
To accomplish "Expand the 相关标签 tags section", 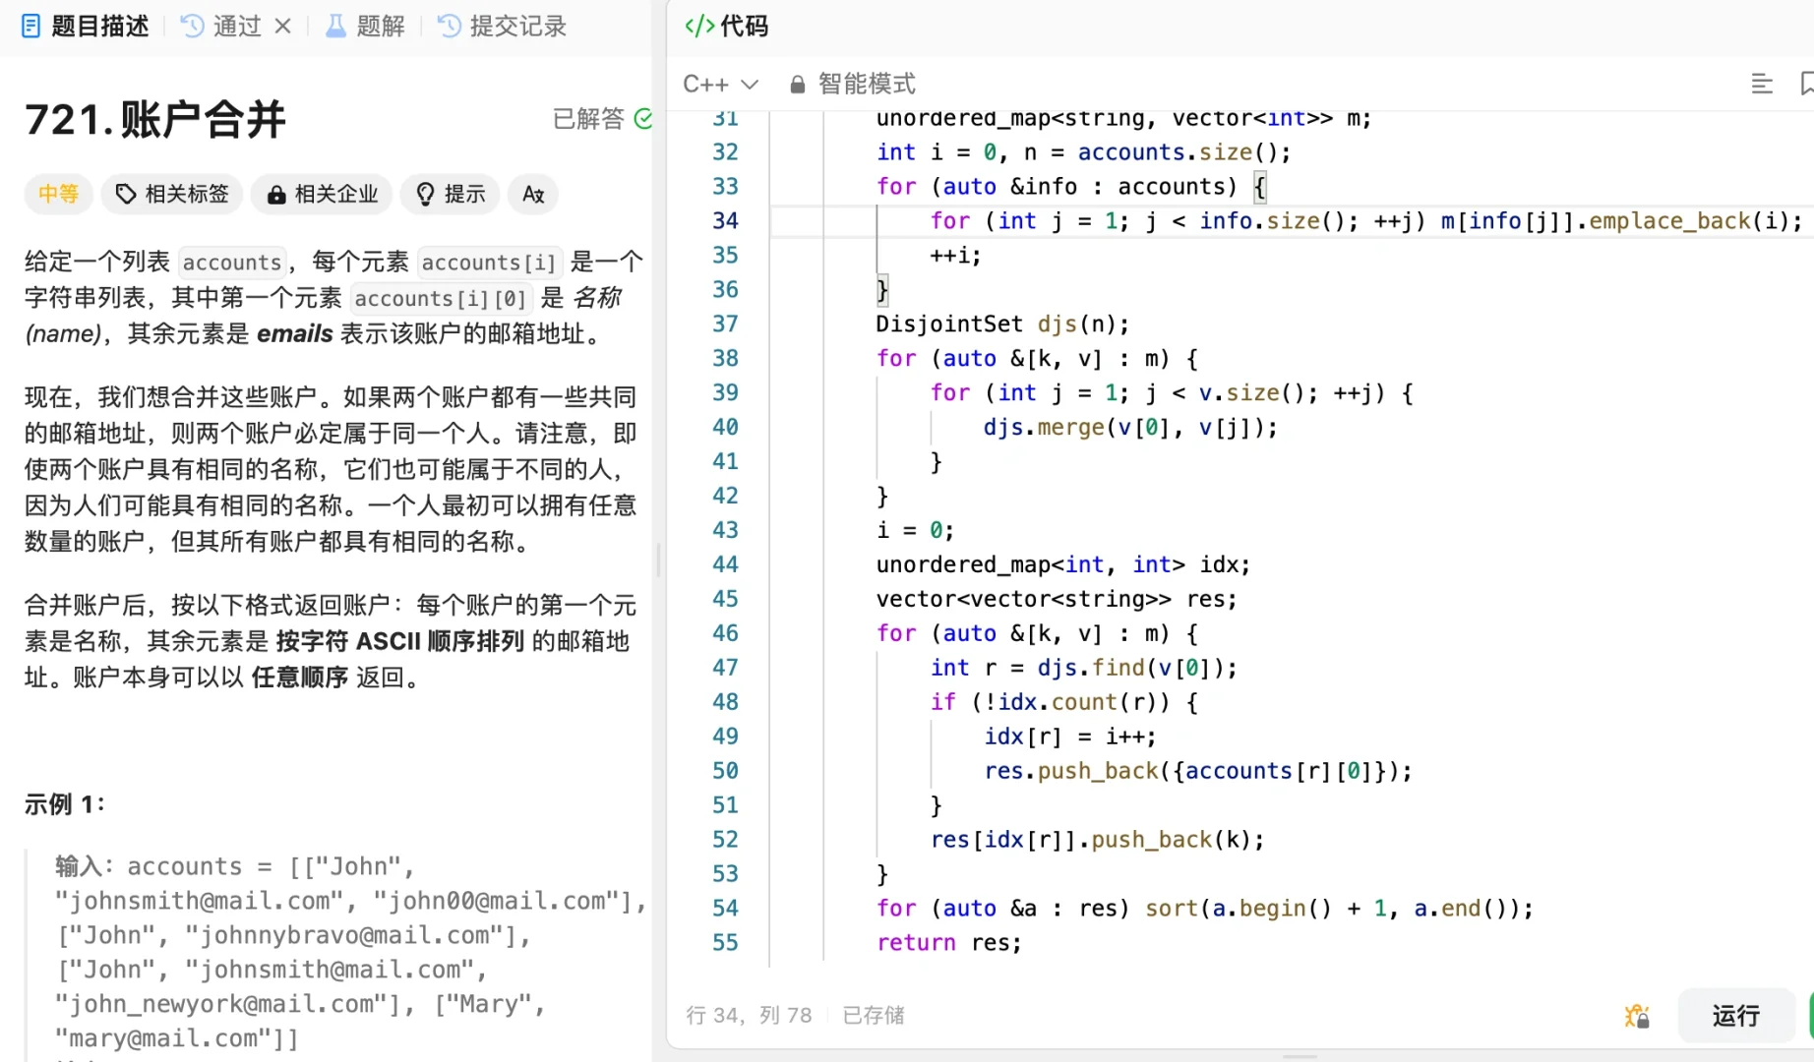I will click(172, 194).
